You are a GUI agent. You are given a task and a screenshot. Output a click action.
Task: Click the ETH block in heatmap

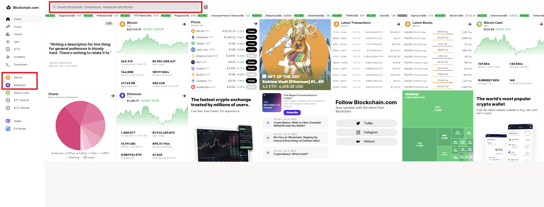[420, 144]
